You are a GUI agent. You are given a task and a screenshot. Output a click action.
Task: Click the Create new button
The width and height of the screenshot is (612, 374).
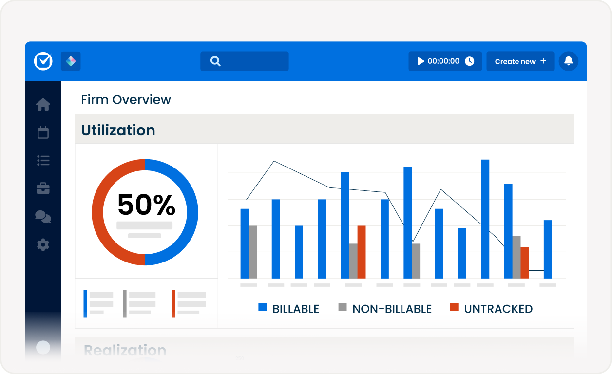(x=520, y=61)
